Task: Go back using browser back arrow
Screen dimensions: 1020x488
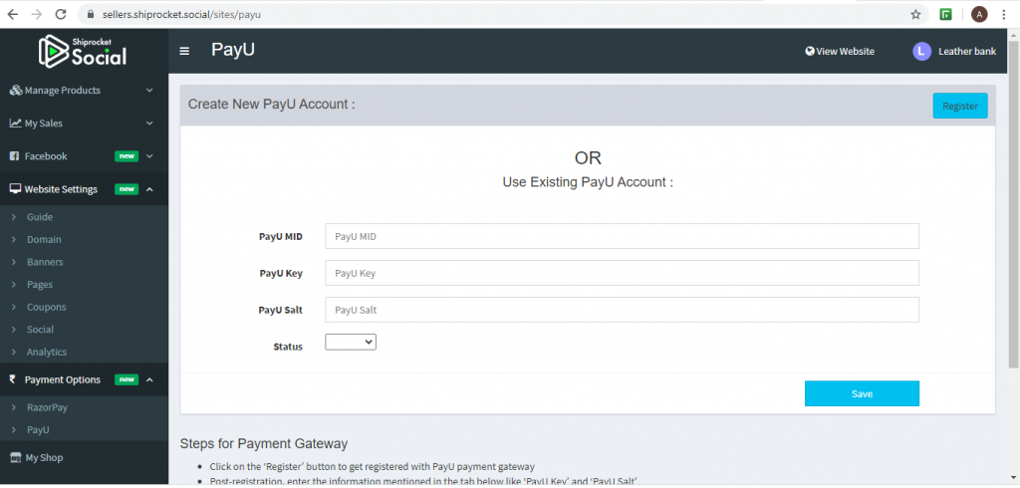Action: tap(13, 14)
